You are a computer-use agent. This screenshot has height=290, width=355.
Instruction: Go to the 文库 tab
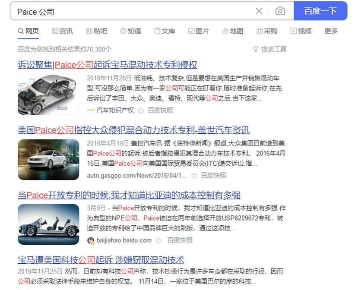coord(165,31)
